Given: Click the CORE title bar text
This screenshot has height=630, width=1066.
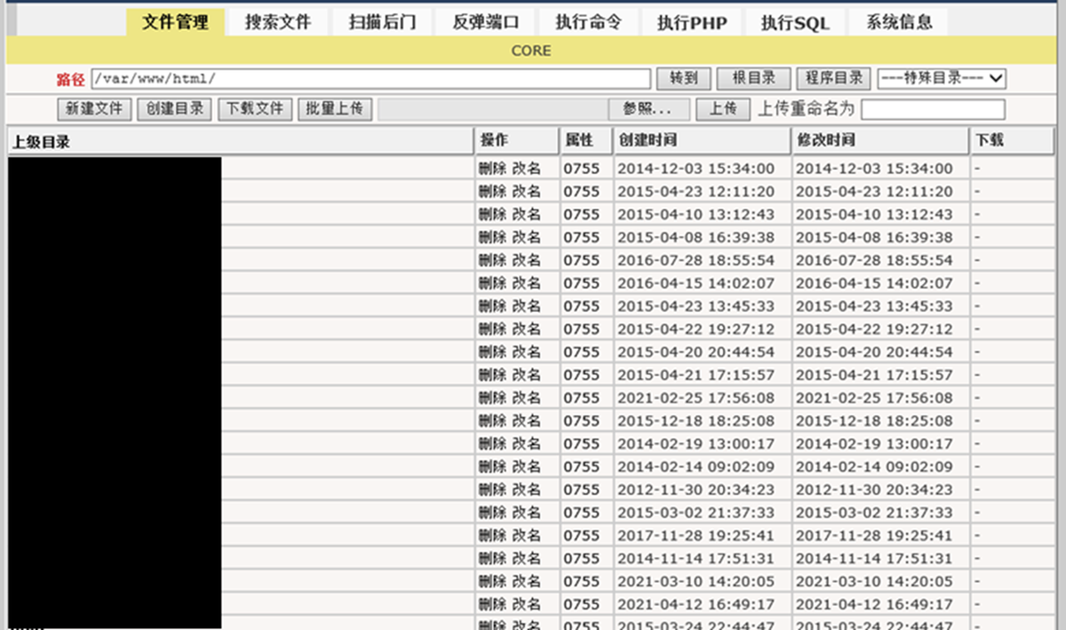Looking at the screenshot, I should [531, 51].
